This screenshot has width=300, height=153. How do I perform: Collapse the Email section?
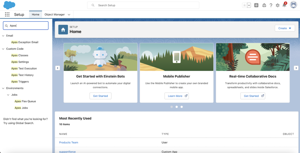point(3,36)
